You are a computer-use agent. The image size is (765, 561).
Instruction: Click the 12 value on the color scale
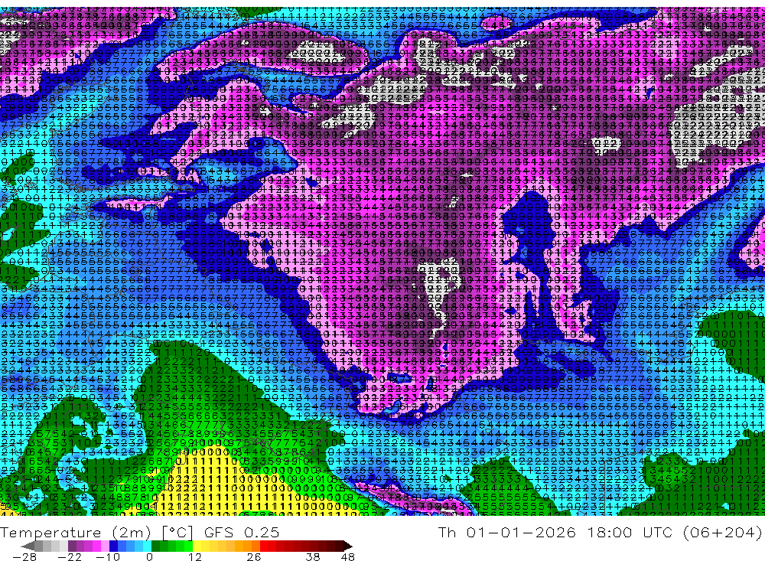tap(195, 556)
